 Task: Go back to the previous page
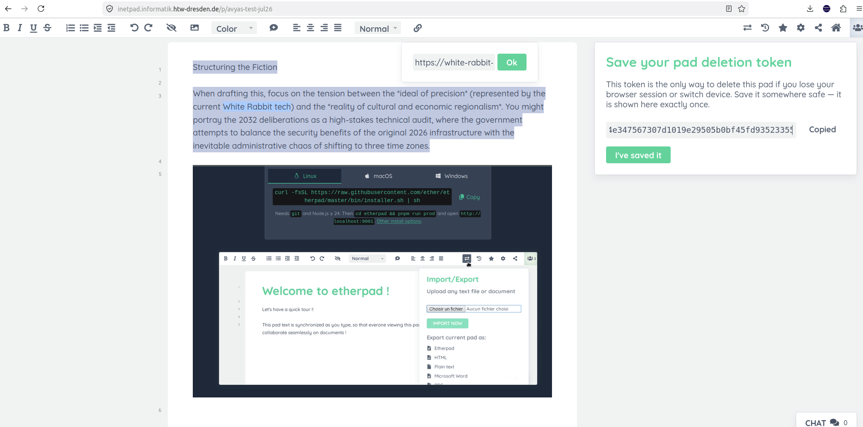pos(8,9)
